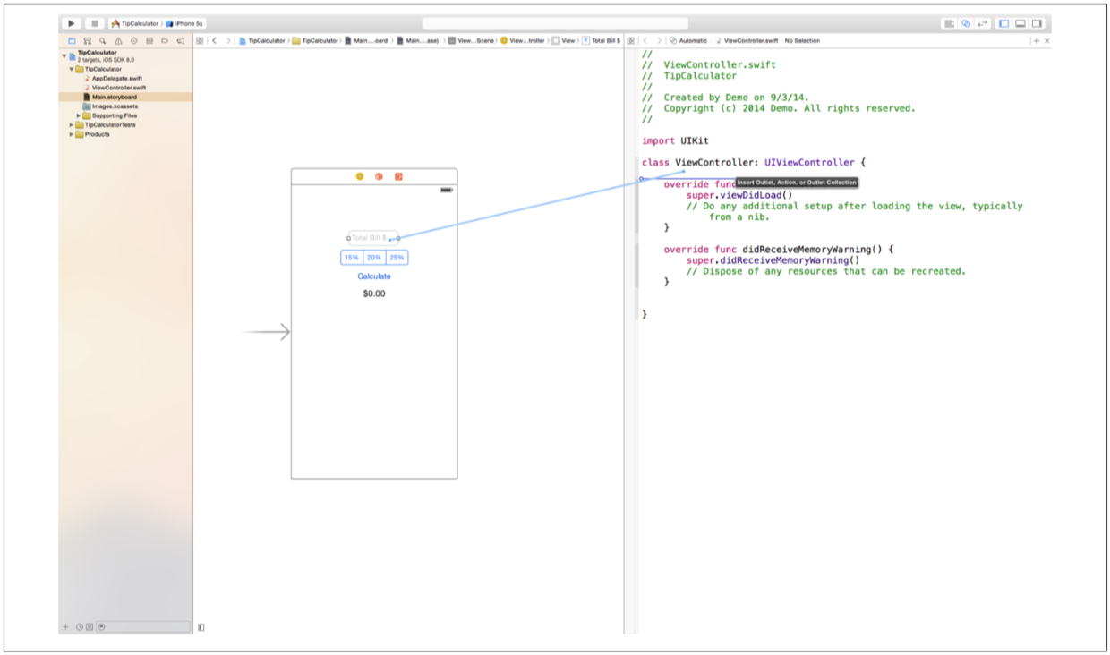Select the 20% tip segment
Image resolution: width=1110 pixels, height=655 pixels.
374,258
